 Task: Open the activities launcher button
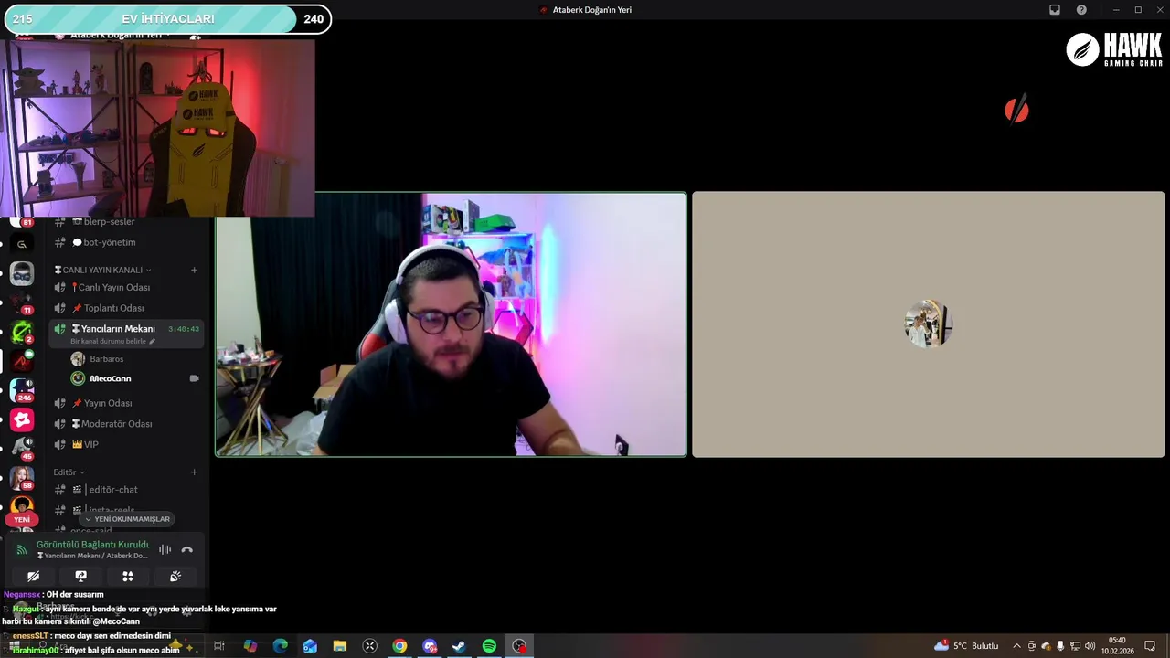[x=128, y=576]
